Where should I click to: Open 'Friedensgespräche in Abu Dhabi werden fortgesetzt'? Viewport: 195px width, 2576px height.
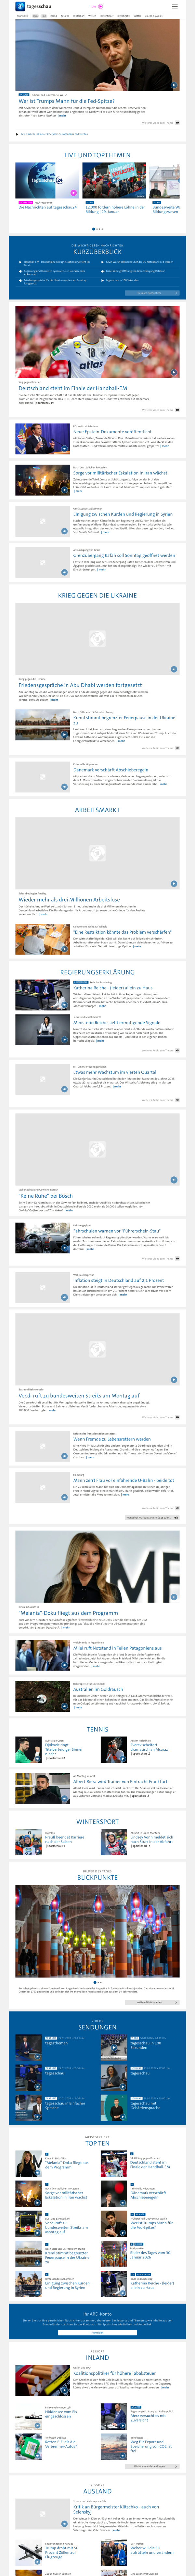pyautogui.click(x=80, y=685)
